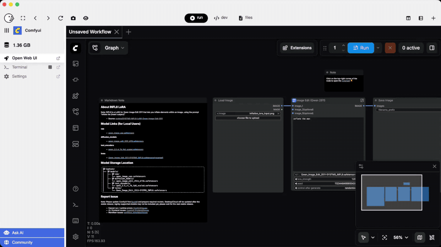Increase the run count with the up stepper arrow

click(x=343, y=45)
